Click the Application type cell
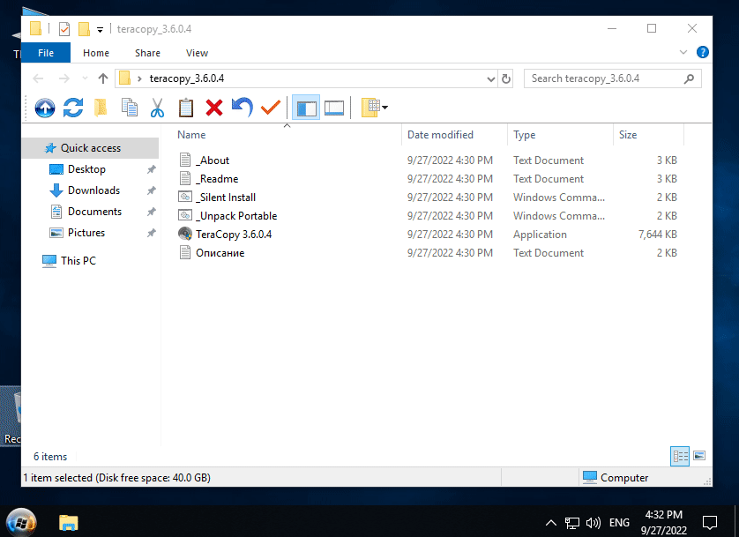This screenshot has width=739, height=537. pyautogui.click(x=540, y=235)
